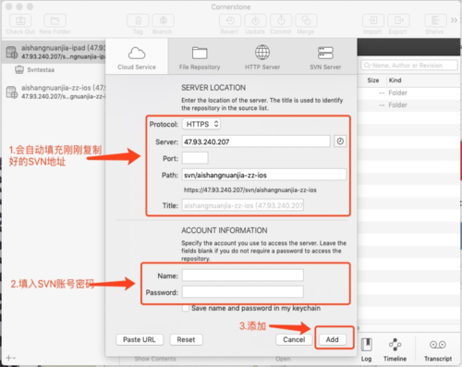Click the Svntestaa working copy icon
This screenshot has width=462, height=367.
pyautogui.click(x=19, y=69)
